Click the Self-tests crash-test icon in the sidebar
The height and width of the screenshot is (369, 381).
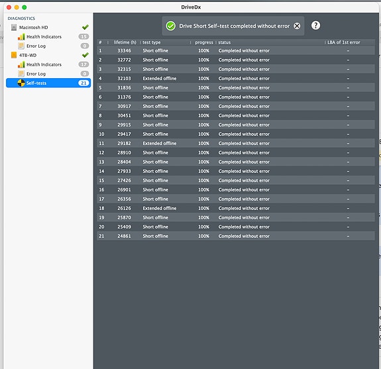[21, 83]
